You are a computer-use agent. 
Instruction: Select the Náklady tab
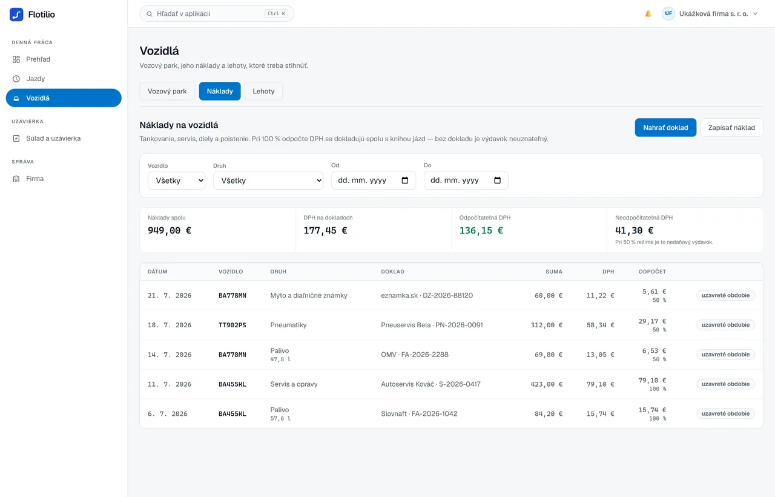click(x=220, y=91)
